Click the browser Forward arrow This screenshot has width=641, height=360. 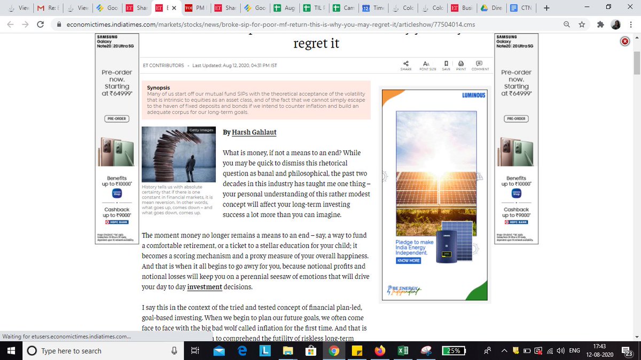pos(26,25)
